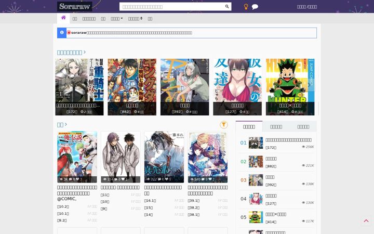The height and width of the screenshot is (234, 374).
Task: Click ranking 02 small cover thumbnail
Action: coord(256,161)
